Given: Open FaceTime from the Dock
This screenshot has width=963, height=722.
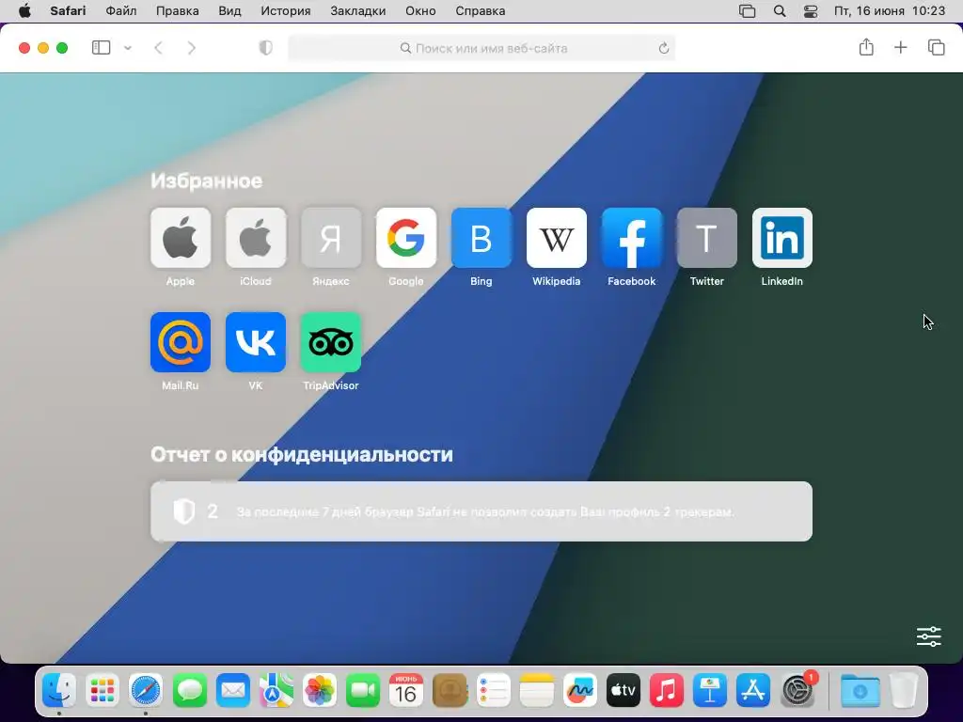Looking at the screenshot, I should tap(363, 691).
